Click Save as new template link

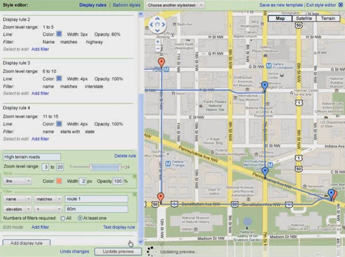coord(281,5)
